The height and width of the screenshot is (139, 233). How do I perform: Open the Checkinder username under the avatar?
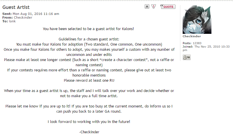click(192, 36)
